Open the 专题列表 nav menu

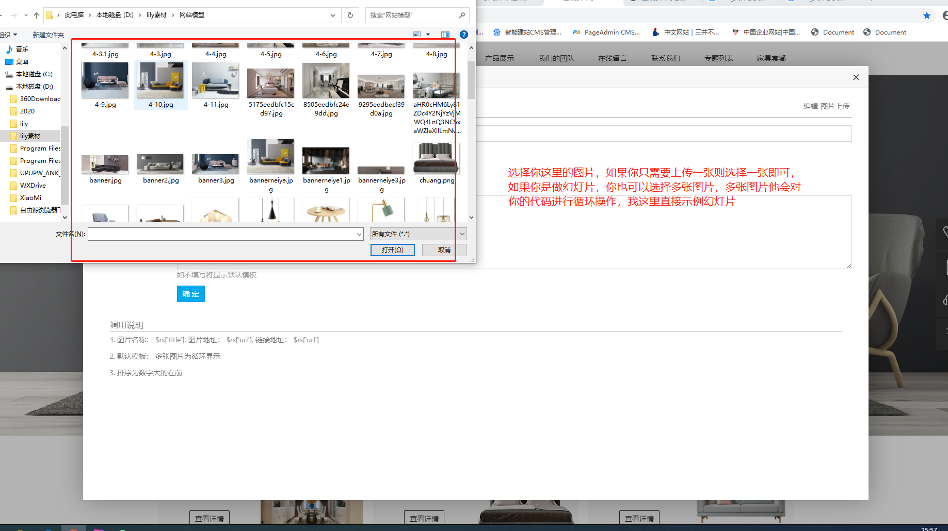point(719,58)
